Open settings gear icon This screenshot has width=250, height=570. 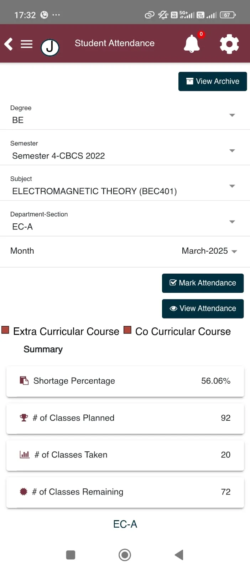coord(229,44)
